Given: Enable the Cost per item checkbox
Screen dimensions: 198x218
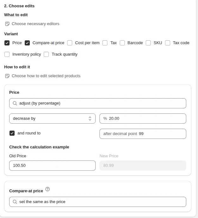Looking at the screenshot, I should coord(70,43).
